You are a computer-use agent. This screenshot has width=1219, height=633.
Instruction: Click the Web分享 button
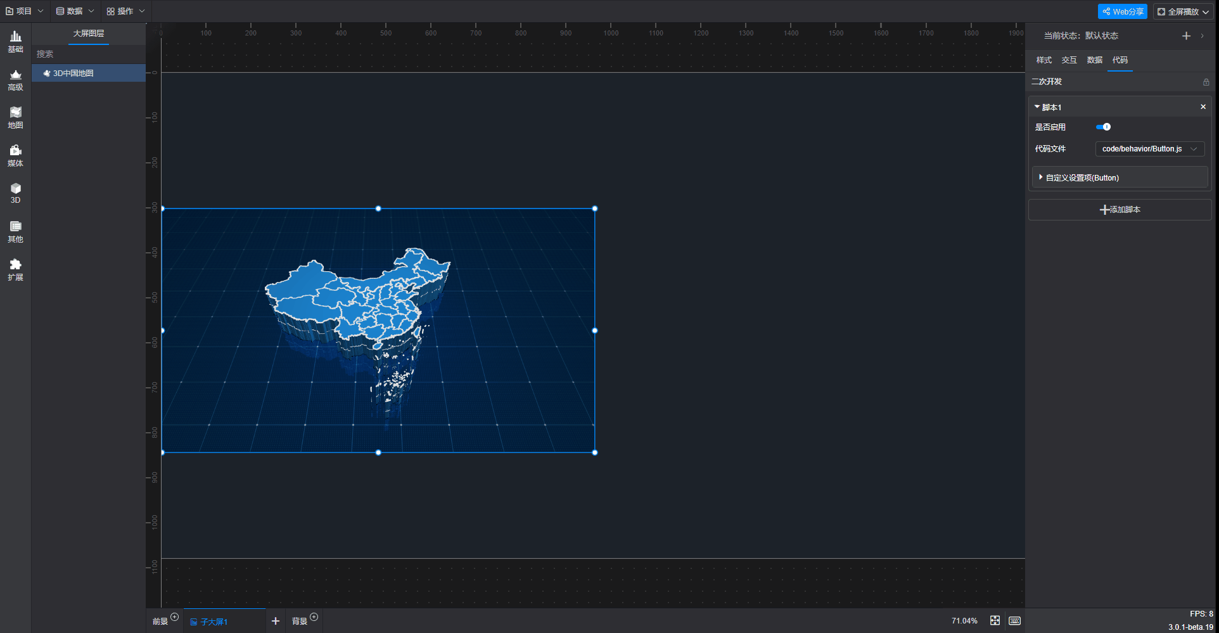click(1122, 11)
